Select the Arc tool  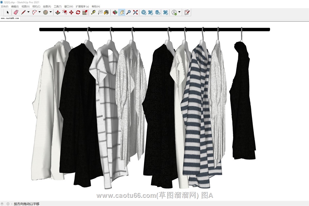click(35, 12)
